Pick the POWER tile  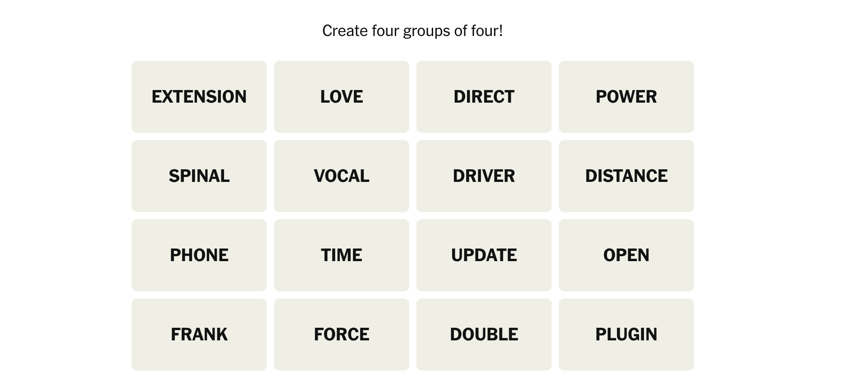click(x=626, y=97)
